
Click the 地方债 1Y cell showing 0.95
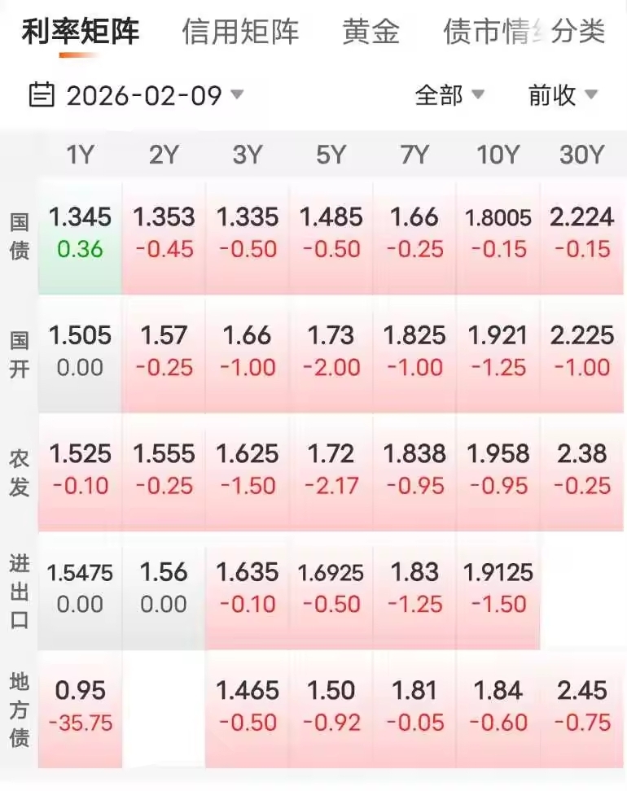[80, 706]
